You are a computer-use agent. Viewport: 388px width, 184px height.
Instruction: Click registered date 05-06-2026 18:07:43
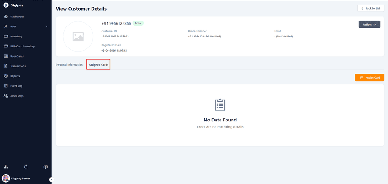point(114,50)
